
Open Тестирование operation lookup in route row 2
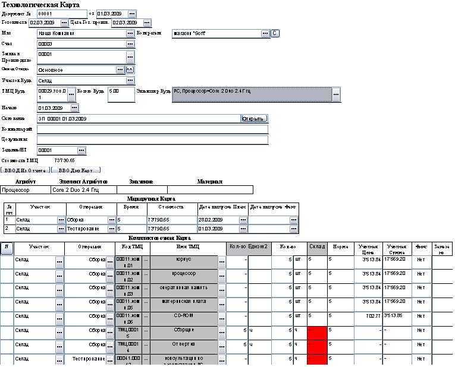tap(111, 229)
